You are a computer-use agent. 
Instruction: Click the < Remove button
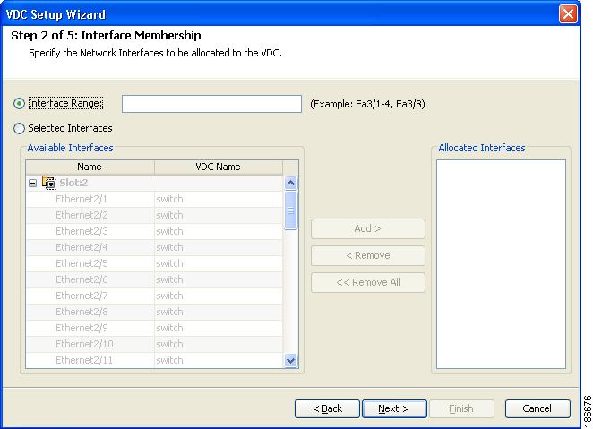point(368,255)
